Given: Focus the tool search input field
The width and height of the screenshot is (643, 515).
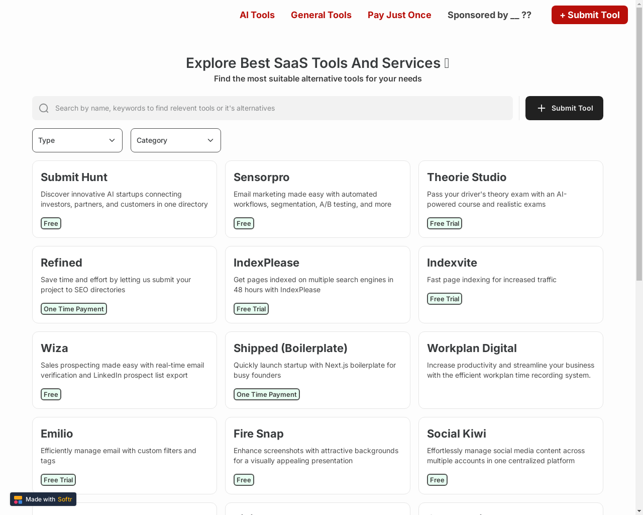Looking at the screenshot, I should click(272, 108).
